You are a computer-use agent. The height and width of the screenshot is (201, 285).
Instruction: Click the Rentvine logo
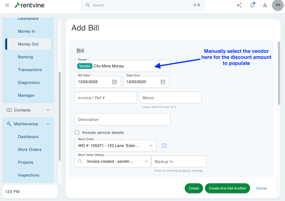[29, 5]
